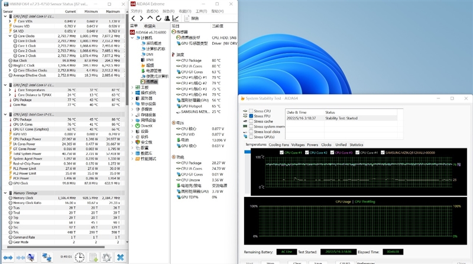Select 性能测试 benchmark item in tree
This screenshot has width=473, height=264.
click(x=145, y=159)
